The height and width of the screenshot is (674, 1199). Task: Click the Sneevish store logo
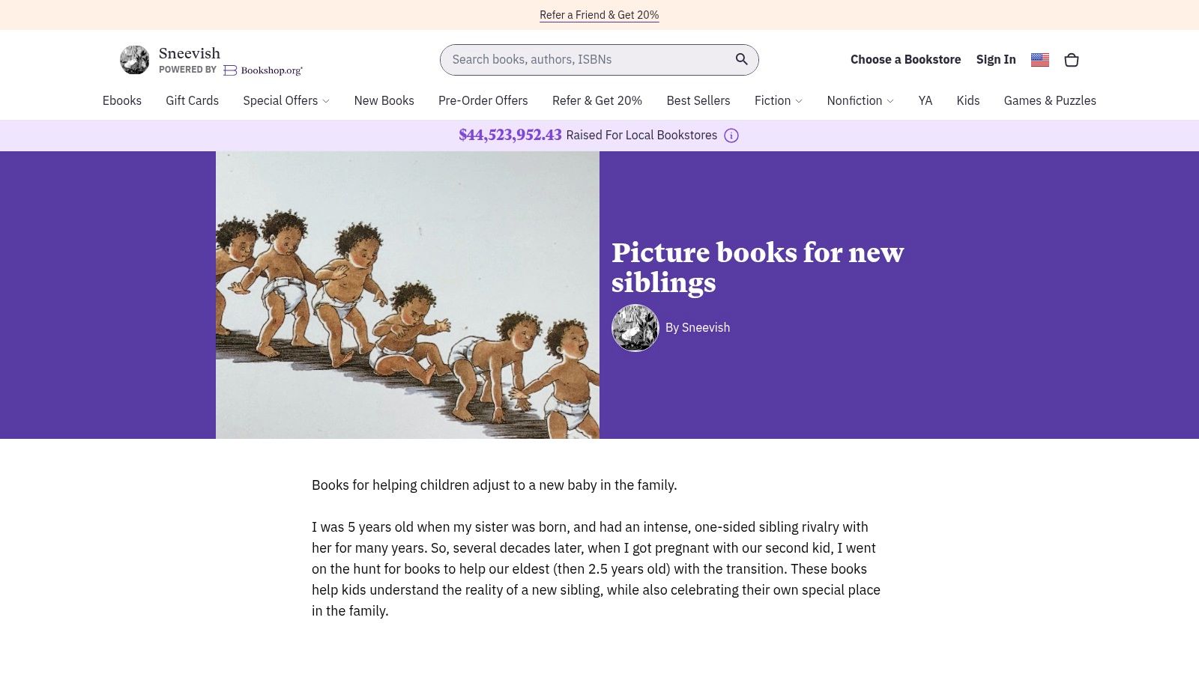[135, 59]
